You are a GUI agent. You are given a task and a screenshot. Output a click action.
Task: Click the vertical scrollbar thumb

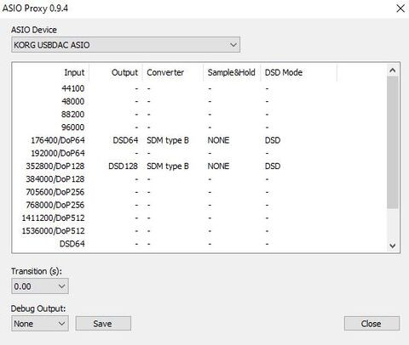[x=393, y=143]
